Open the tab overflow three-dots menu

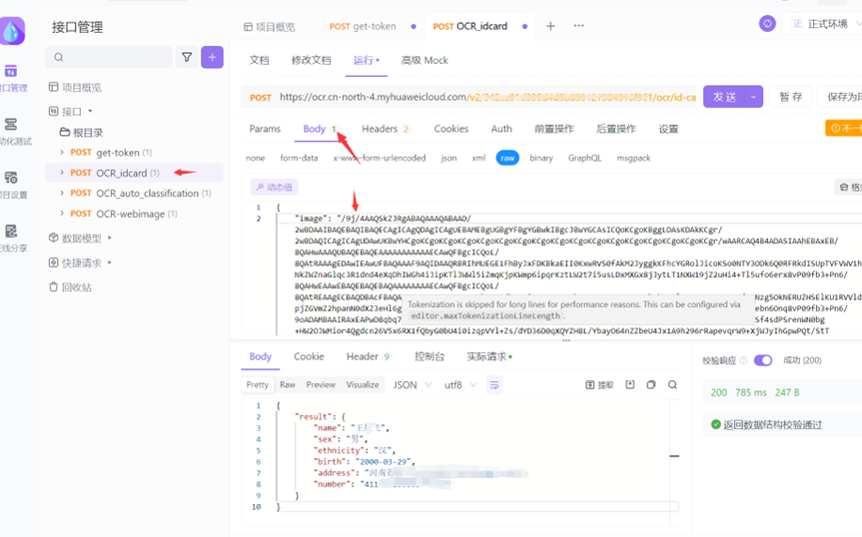coord(578,26)
